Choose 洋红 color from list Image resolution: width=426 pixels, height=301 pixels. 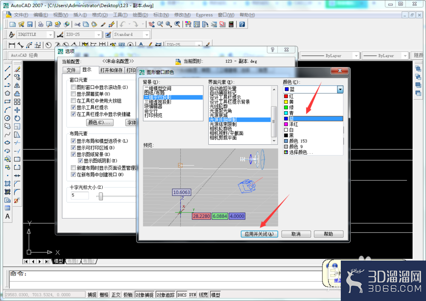click(x=313, y=124)
